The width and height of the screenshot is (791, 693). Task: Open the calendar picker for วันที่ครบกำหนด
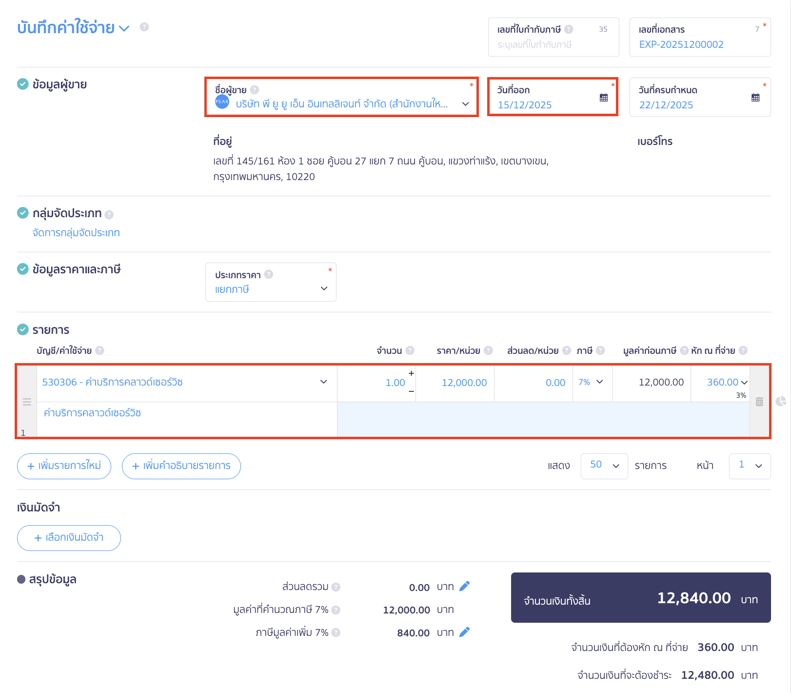coord(755,97)
